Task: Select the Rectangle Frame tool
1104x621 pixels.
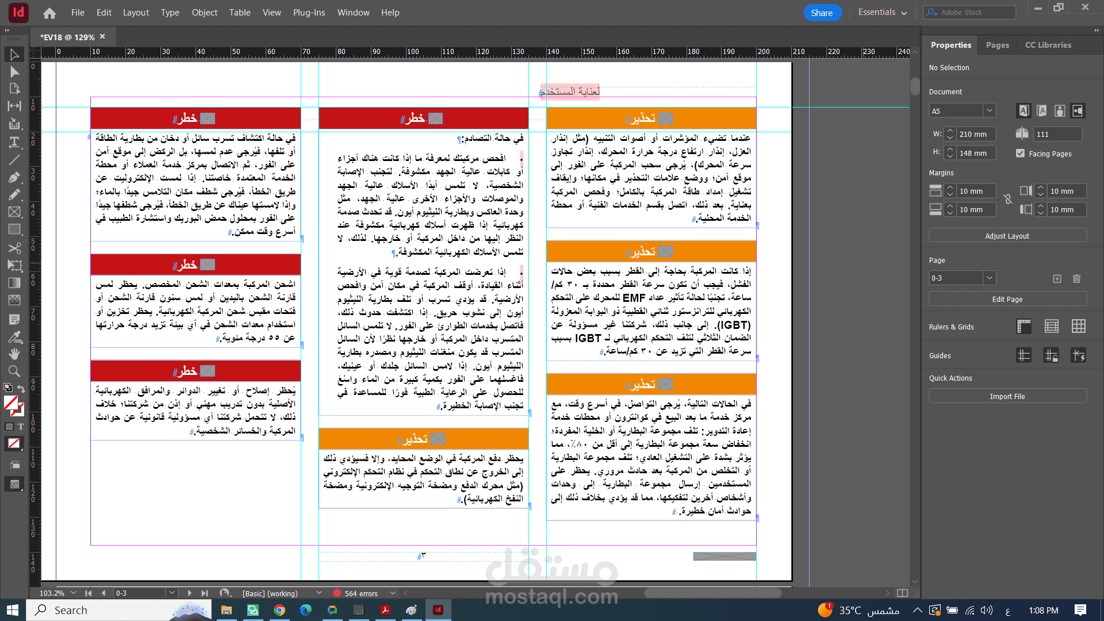Action: [x=14, y=212]
